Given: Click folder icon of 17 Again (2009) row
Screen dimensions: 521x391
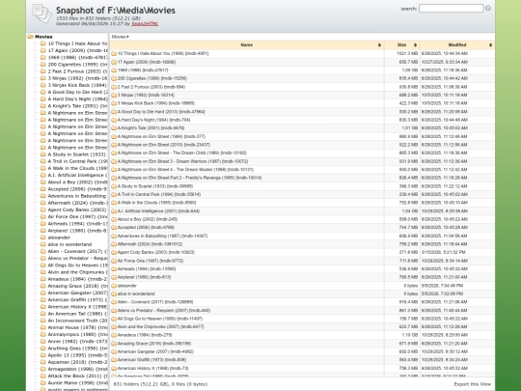Looking at the screenshot, I should pyautogui.click(x=114, y=62).
